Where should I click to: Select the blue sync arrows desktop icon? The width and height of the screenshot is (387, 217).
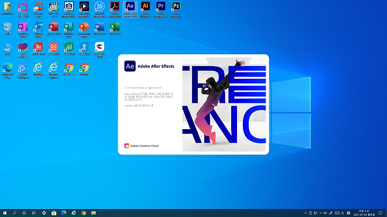click(23, 71)
